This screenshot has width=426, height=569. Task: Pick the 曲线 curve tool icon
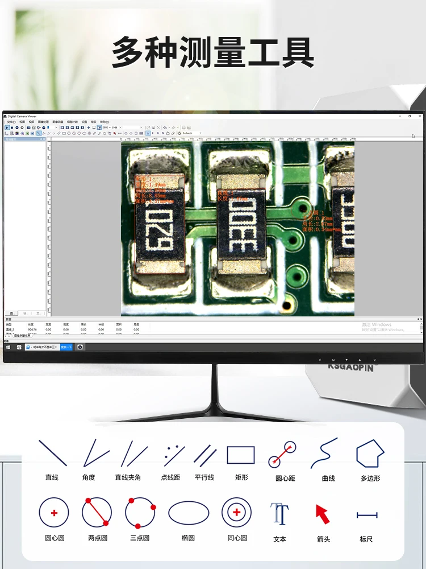pyautogui.click(x=324, y=453)
